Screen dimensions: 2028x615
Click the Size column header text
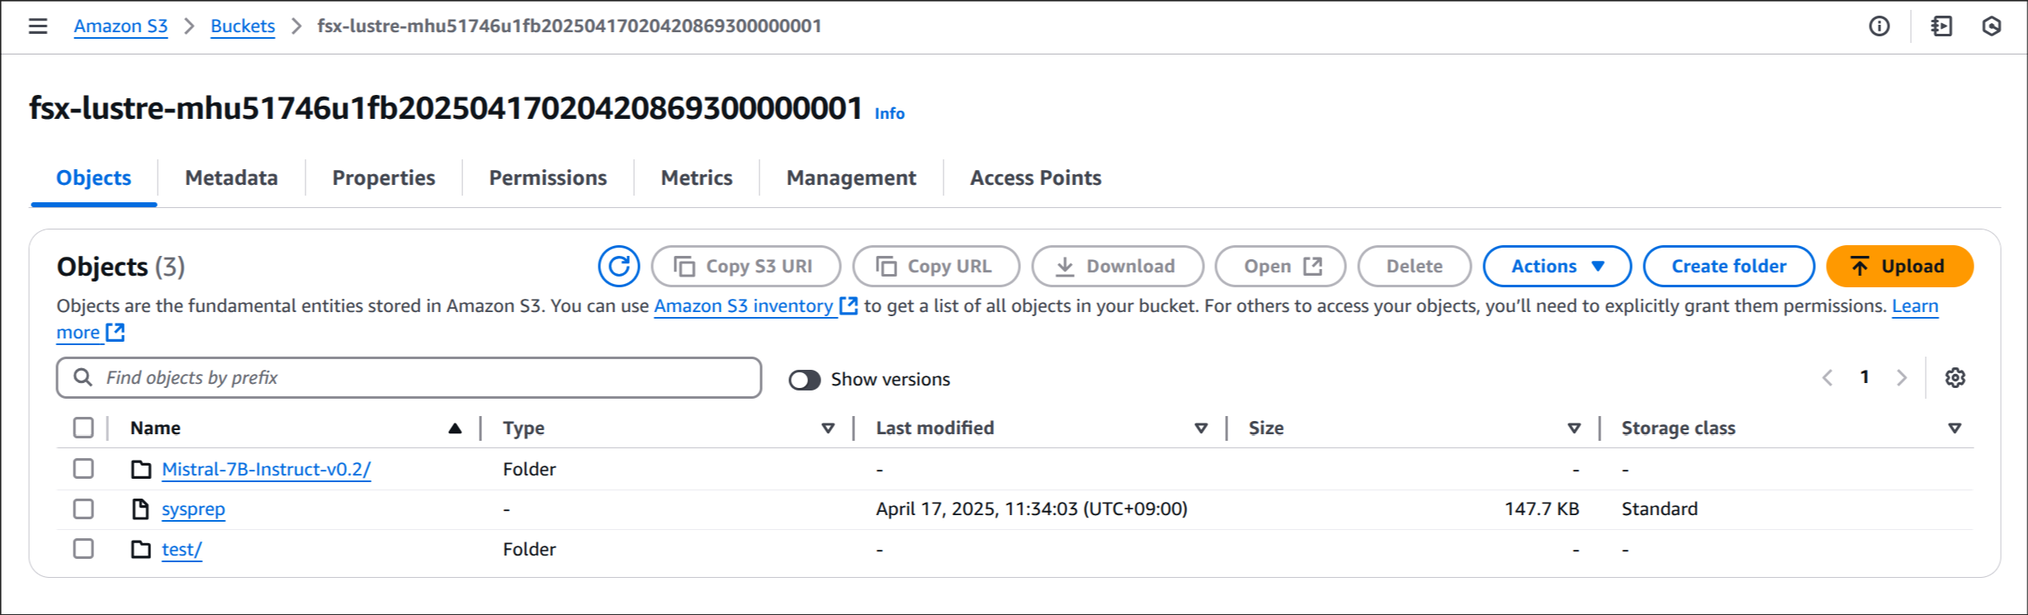click(1266, 428)
